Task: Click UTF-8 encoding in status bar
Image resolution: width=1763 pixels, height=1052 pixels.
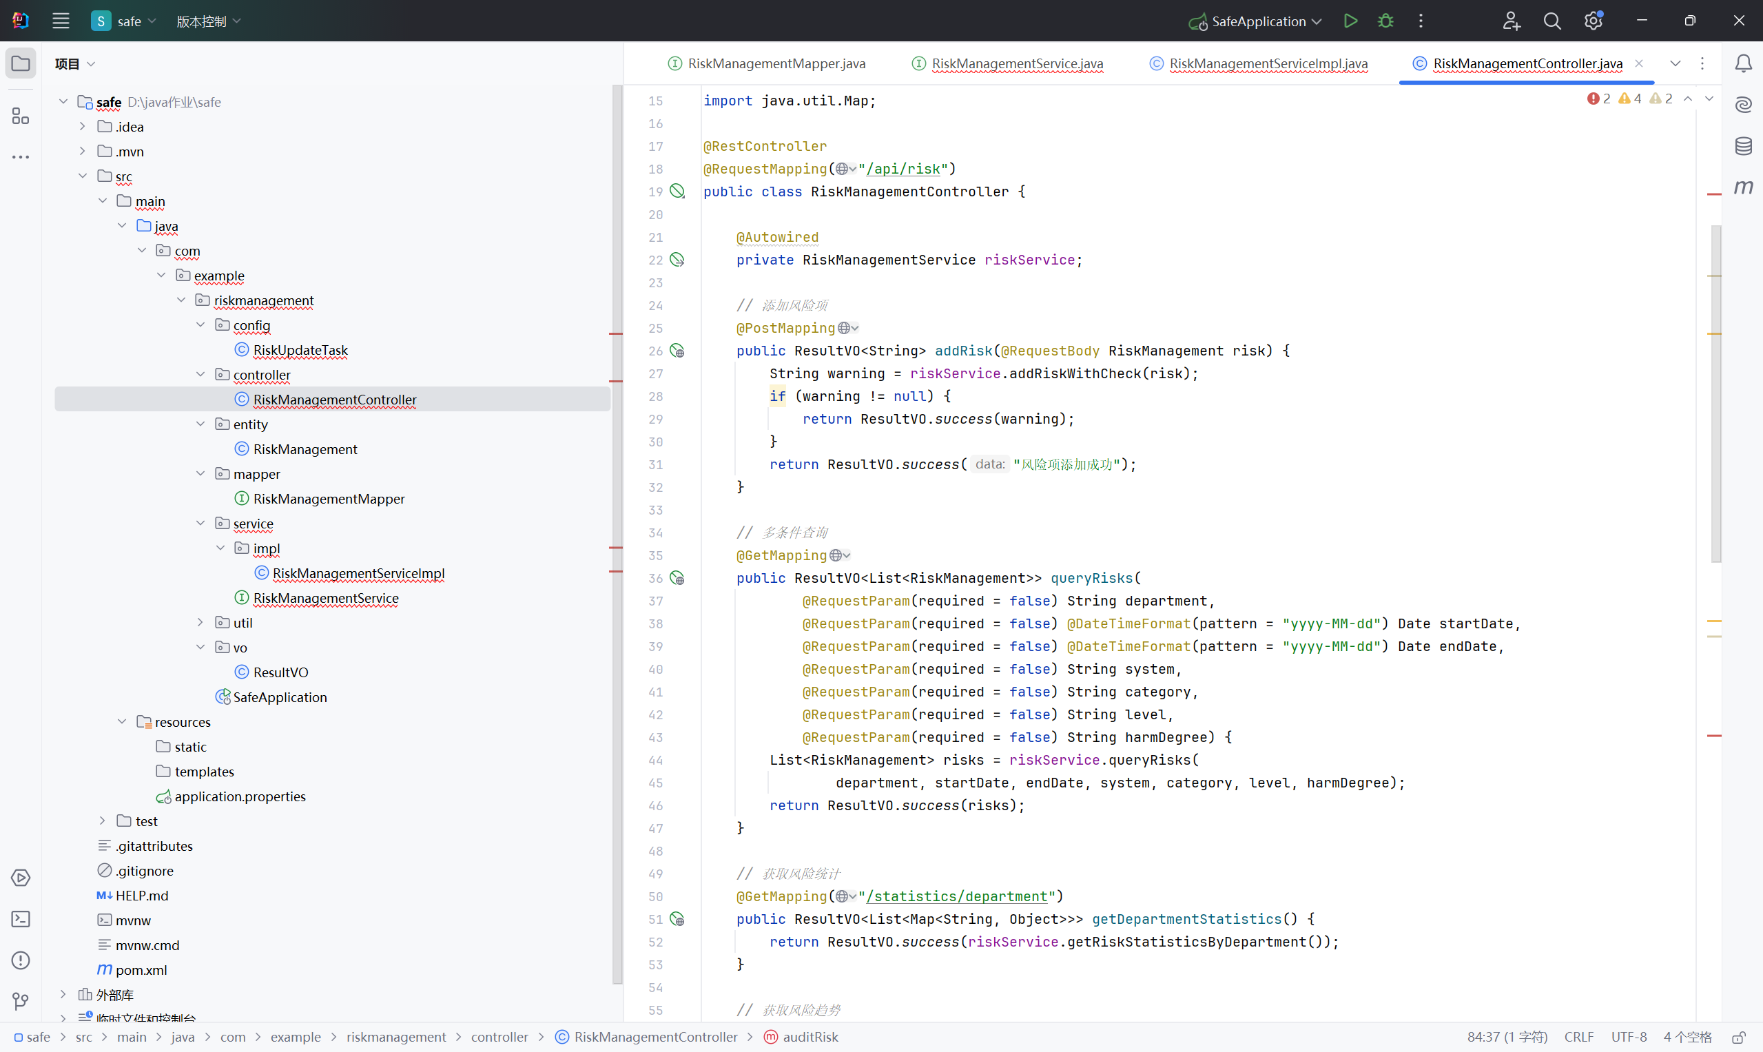Action: 1628,1037
